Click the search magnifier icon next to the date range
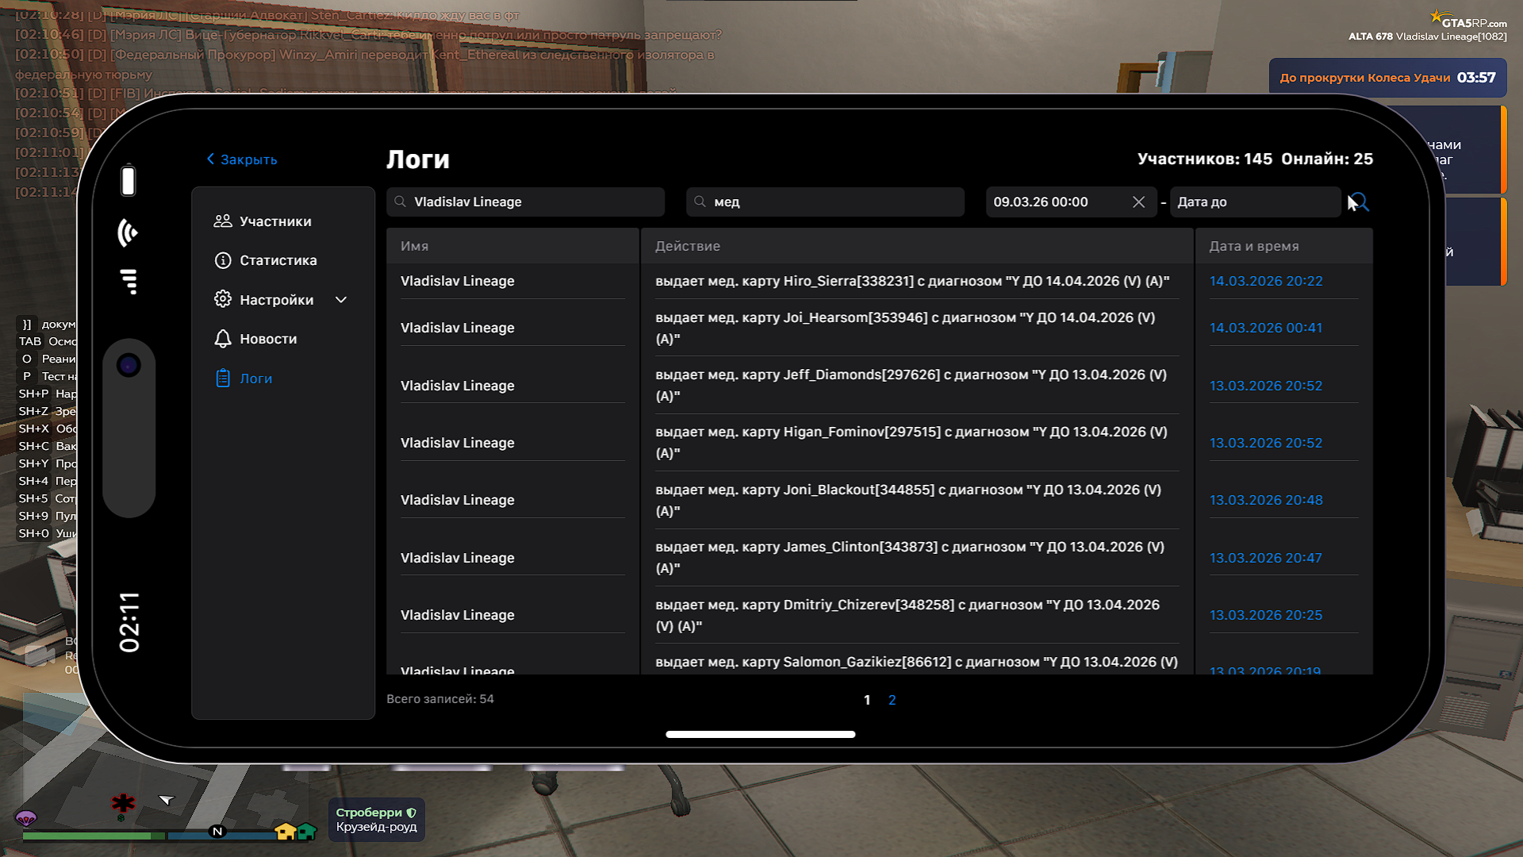Viewport: 1523px width, 857px height. (1360, 202)
